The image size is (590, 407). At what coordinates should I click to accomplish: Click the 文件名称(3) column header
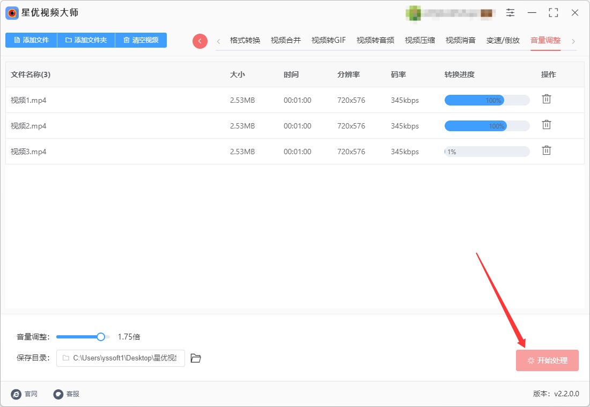(31, 74)
